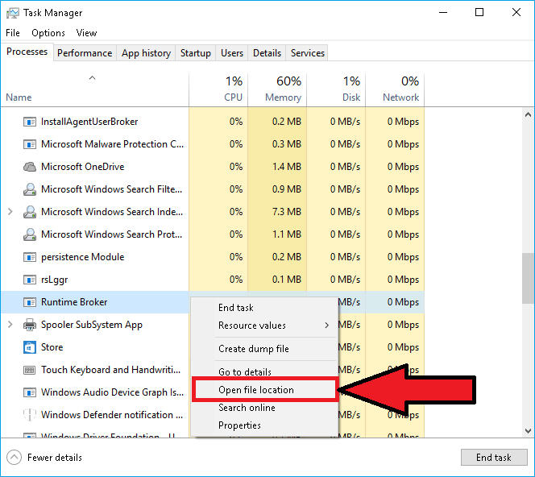Click the 1.4 MB memory value
This screenshot has height=477, width=535.
point(287,167)
